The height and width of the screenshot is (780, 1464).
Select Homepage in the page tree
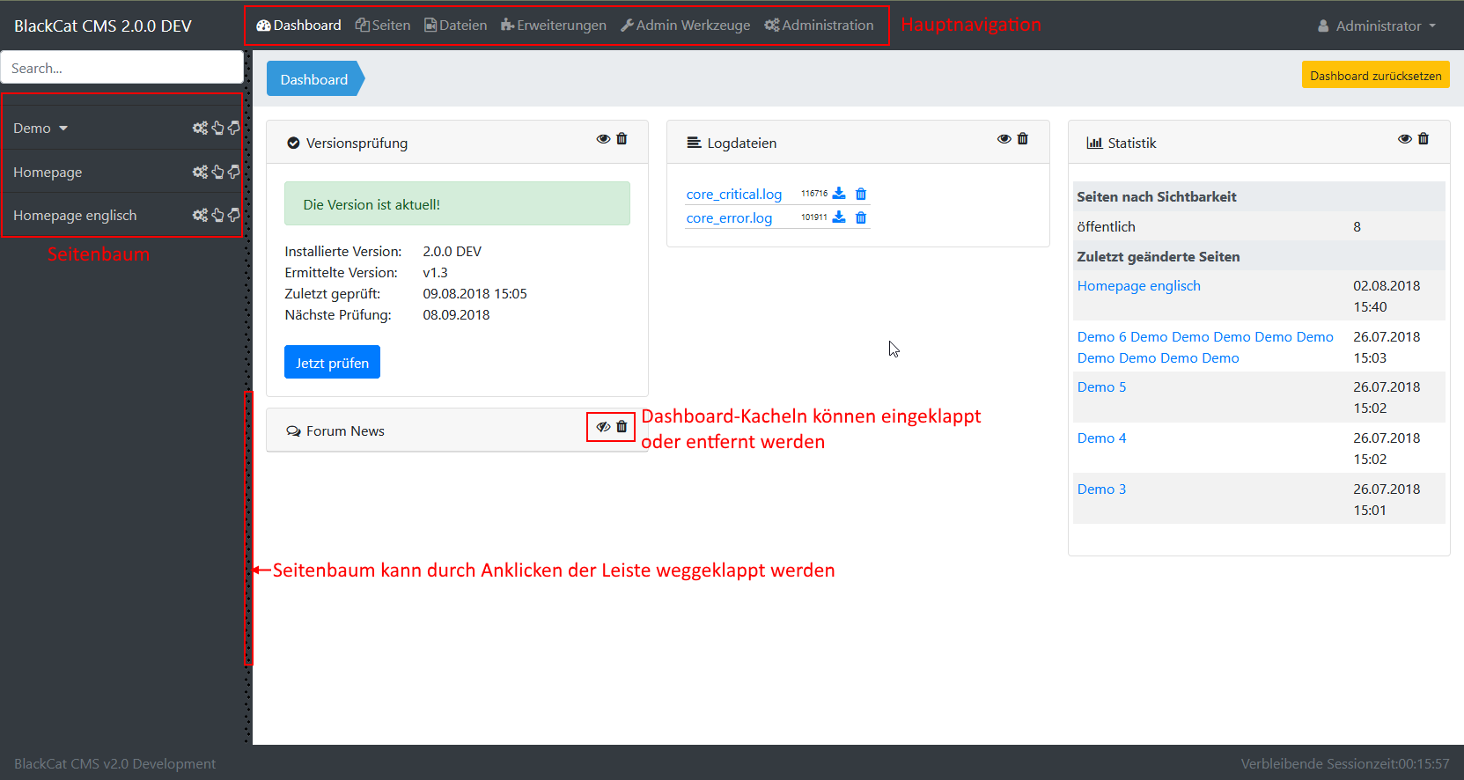click(x=48, y=173)
